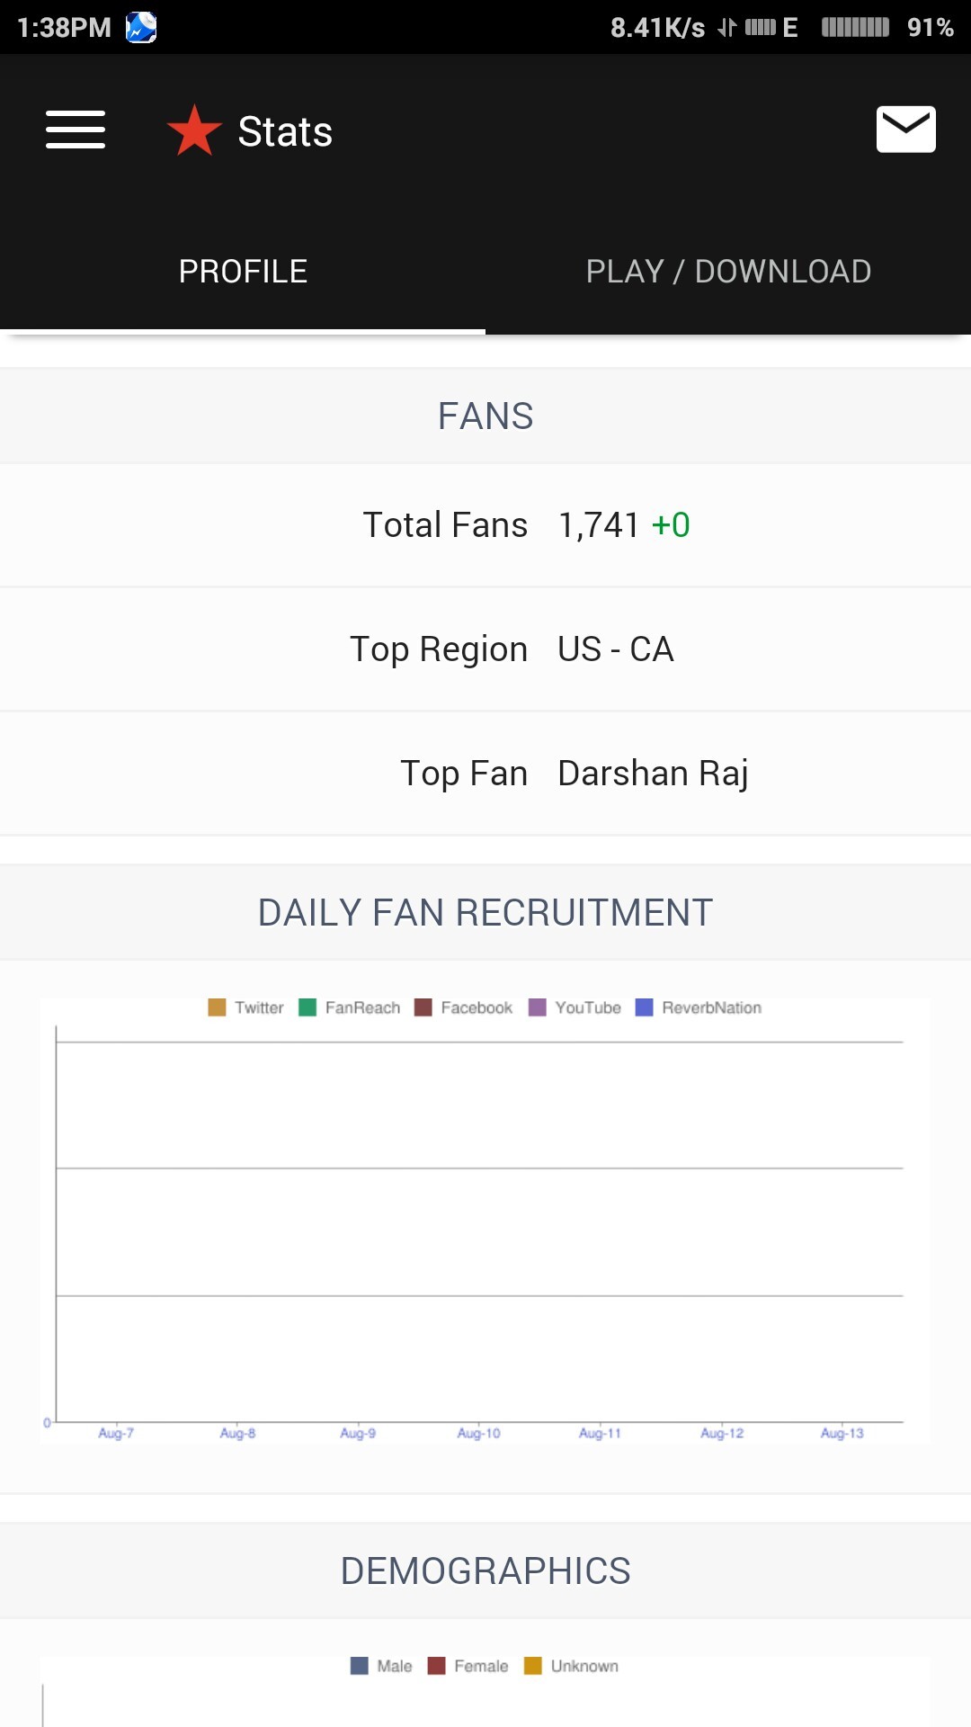Tap the Total Fans count row
This screenshot has height=1727, width=971.
click(x=526, y=525)
